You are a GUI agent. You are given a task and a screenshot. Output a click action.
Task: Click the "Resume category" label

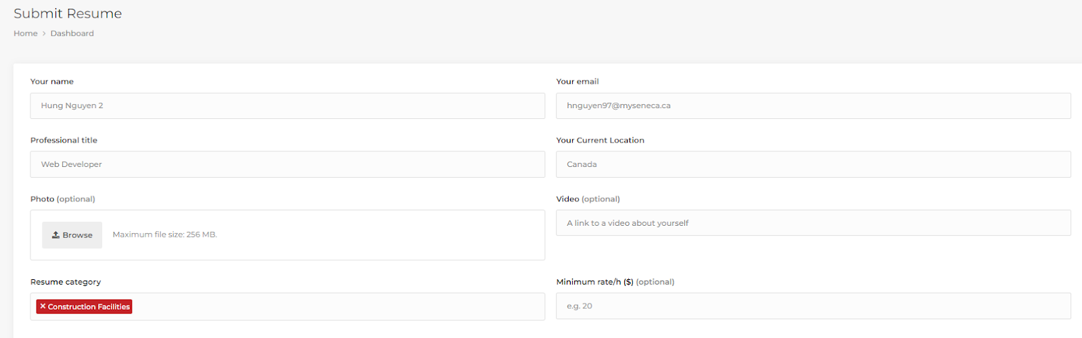[66, 282]
